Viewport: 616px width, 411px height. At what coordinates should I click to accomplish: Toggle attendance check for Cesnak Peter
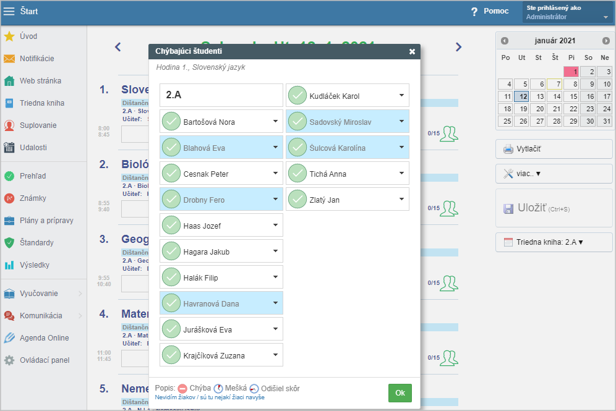[x=171, y=173]
